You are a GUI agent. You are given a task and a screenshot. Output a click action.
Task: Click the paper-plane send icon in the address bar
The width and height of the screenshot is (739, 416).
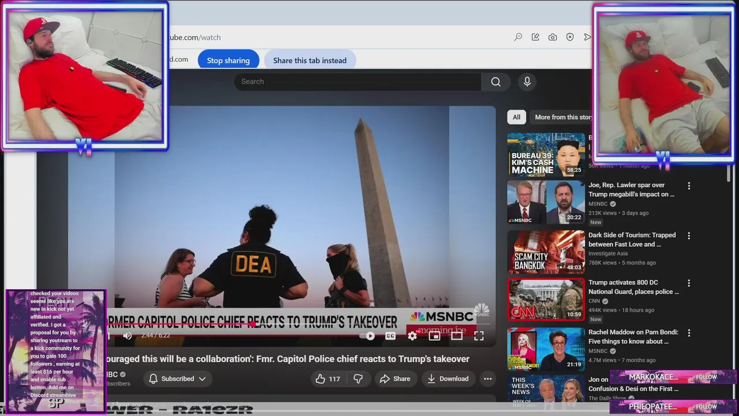pos(587,37)
